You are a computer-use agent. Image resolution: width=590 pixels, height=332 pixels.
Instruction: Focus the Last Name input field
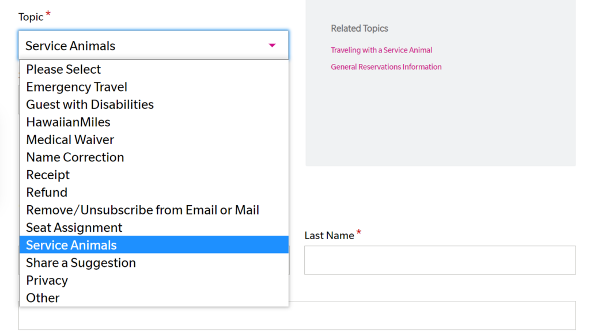440,260
